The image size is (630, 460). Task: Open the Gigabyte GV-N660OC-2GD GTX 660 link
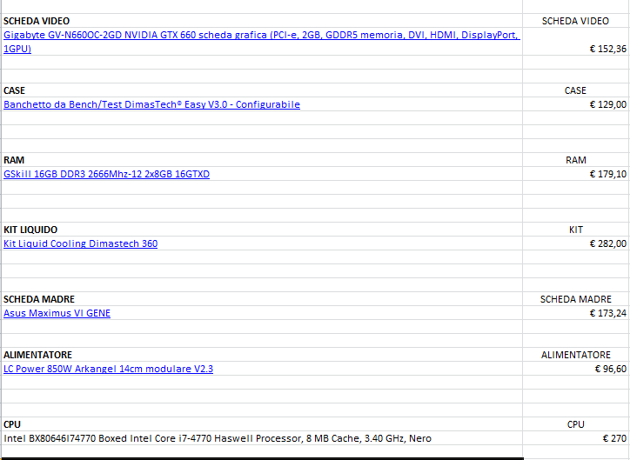click(x=262, y=42)
